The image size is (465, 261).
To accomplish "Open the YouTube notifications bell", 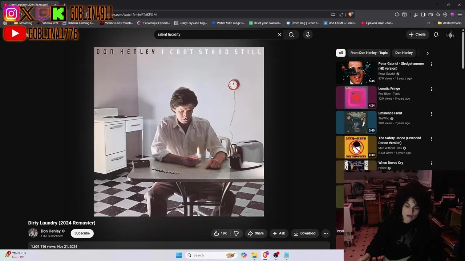I will tap(436, 34).
